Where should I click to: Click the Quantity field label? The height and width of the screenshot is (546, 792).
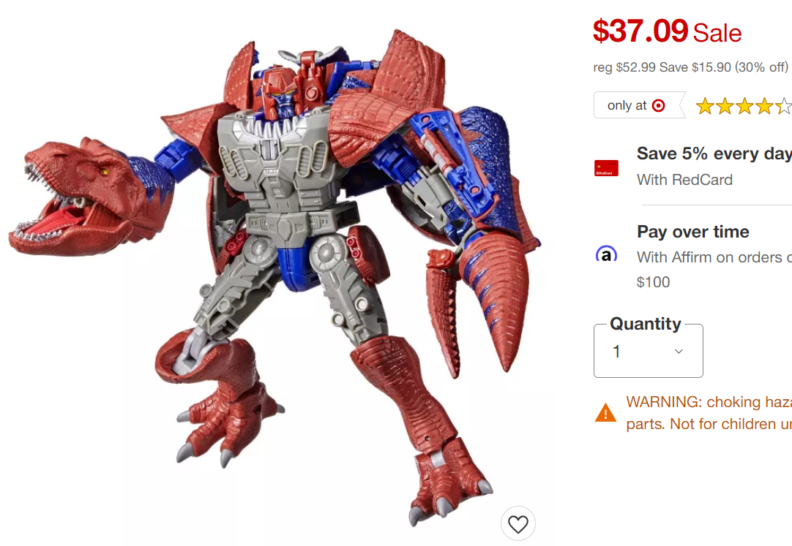(x=646, y=324)
